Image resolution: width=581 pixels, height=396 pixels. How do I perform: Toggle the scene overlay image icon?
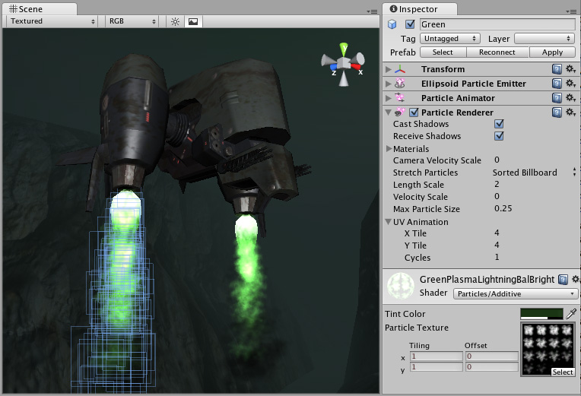[192, 21]
